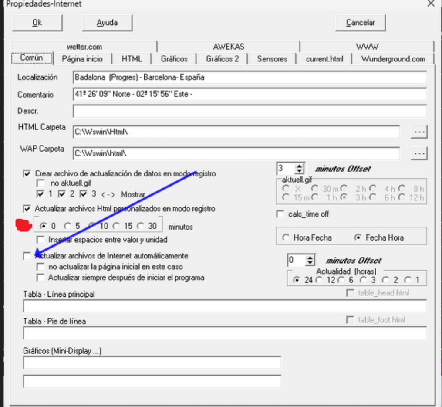
Task: Check the 'calc_time off' option
Action: point(280,214)
